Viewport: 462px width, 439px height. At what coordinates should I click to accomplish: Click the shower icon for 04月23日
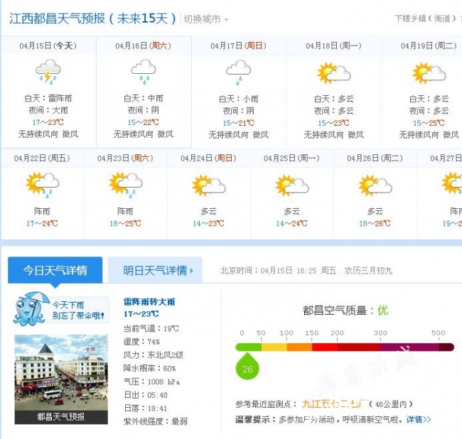click(126, 185)
